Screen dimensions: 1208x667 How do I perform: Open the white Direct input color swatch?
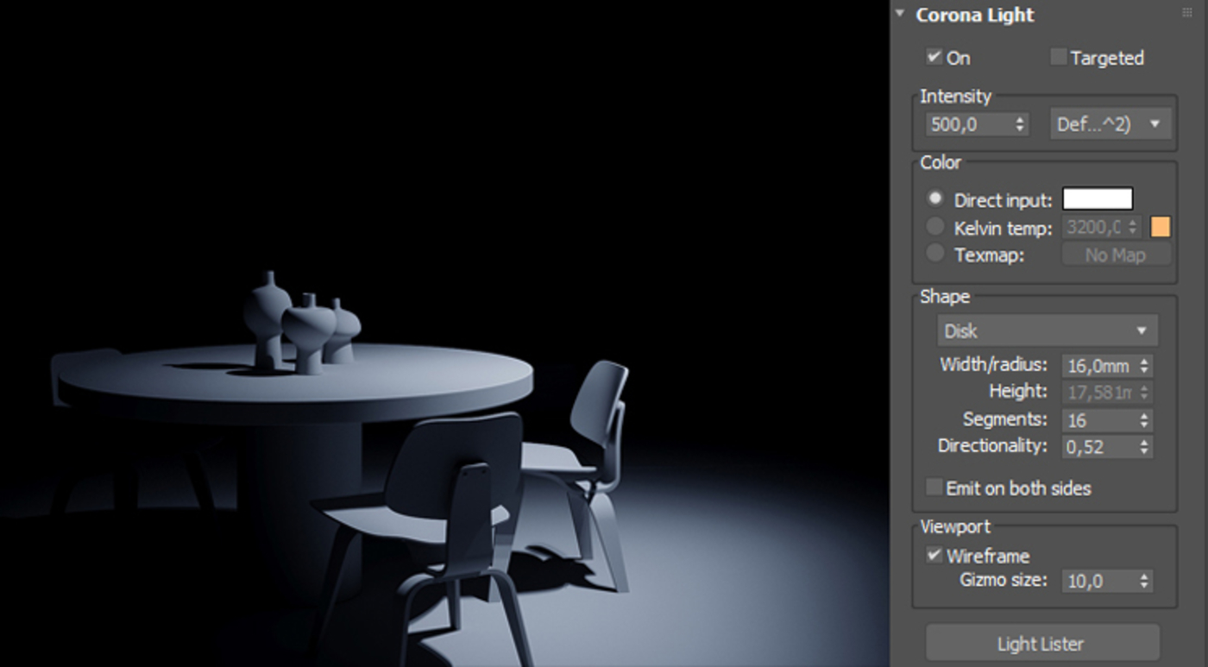tap(1098, 198)
